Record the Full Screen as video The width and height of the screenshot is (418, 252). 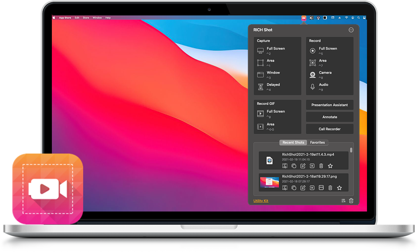click(324, 50)
